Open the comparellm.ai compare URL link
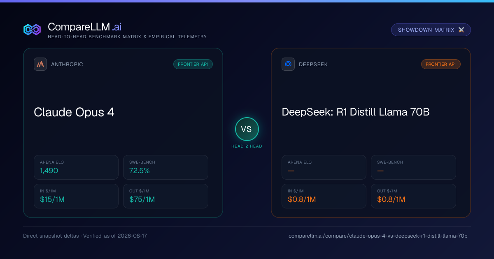494x259 pixels. tap(378, 236)
